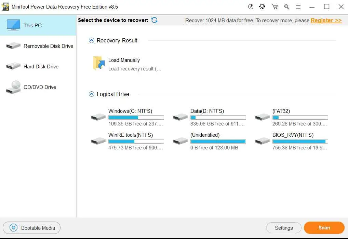The image size is (348, 239).
Task: Click the Load Manually label
Action: point(124,60)
